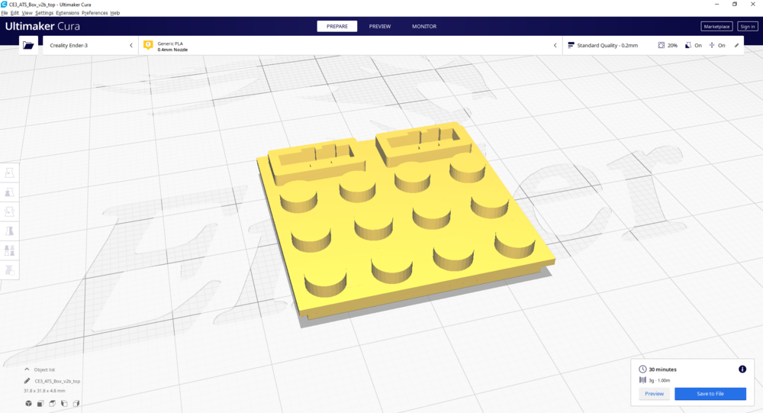Click the infill 20% icon
The width and height of the screenshot is (763, 413).
pyautogui.click(x=662, y=45)
